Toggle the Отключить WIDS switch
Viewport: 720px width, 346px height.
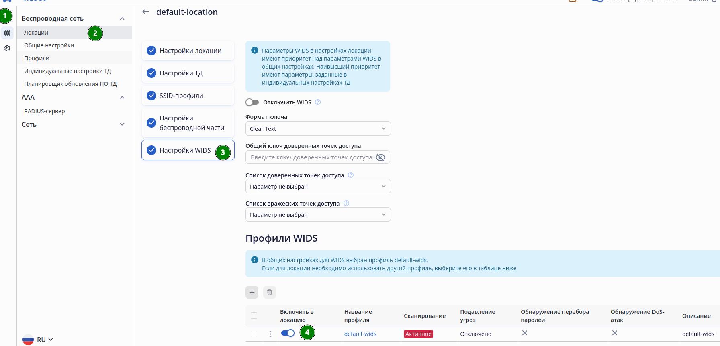(252, 102)
